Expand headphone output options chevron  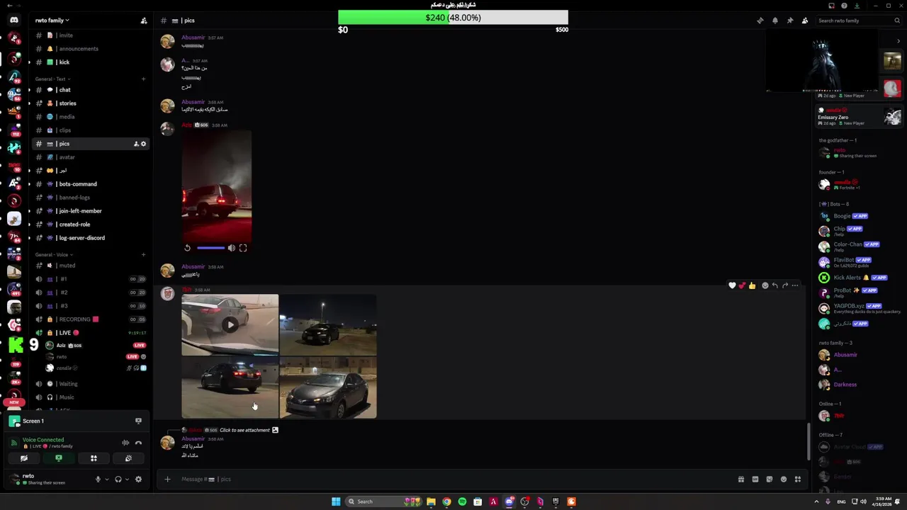tap(127, 480)
